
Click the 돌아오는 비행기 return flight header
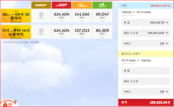[146, 54]
